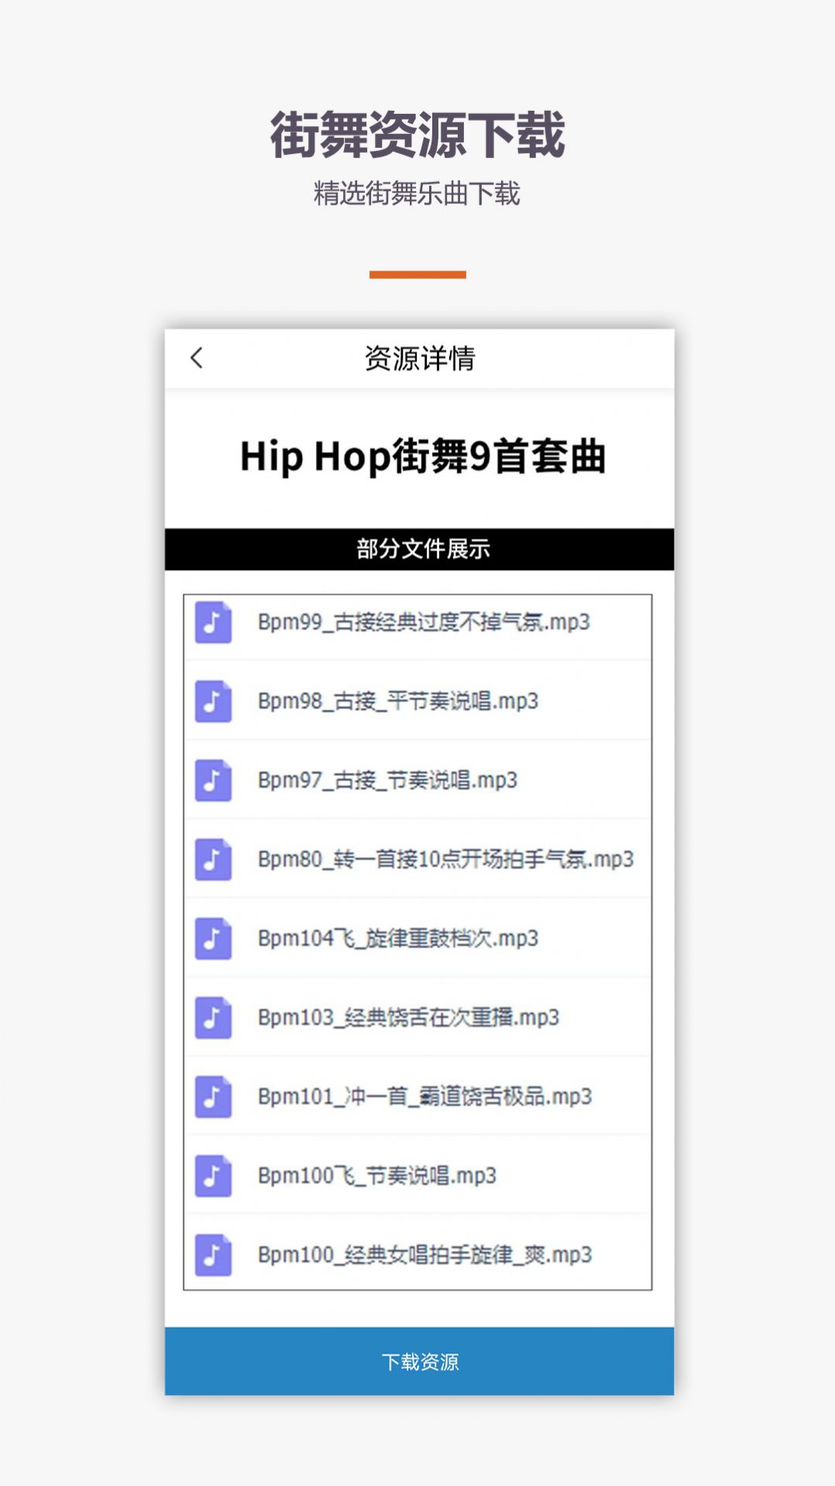Click the 资源详情 page title
The height and width of the screenshot is (1486, 835).
[419, 359]
